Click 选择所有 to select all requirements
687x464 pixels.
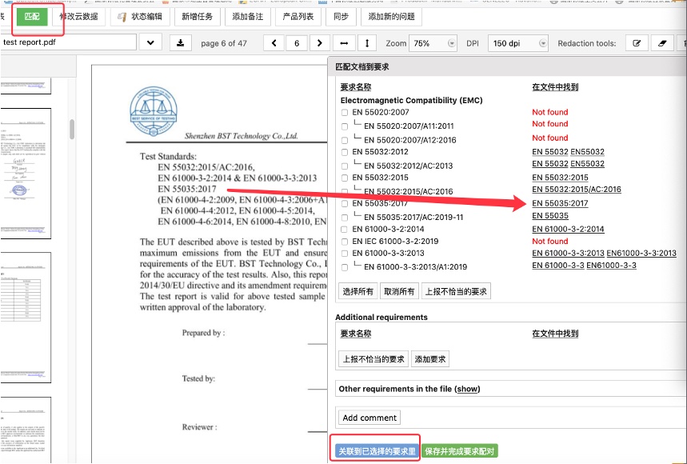coord(358,291)
